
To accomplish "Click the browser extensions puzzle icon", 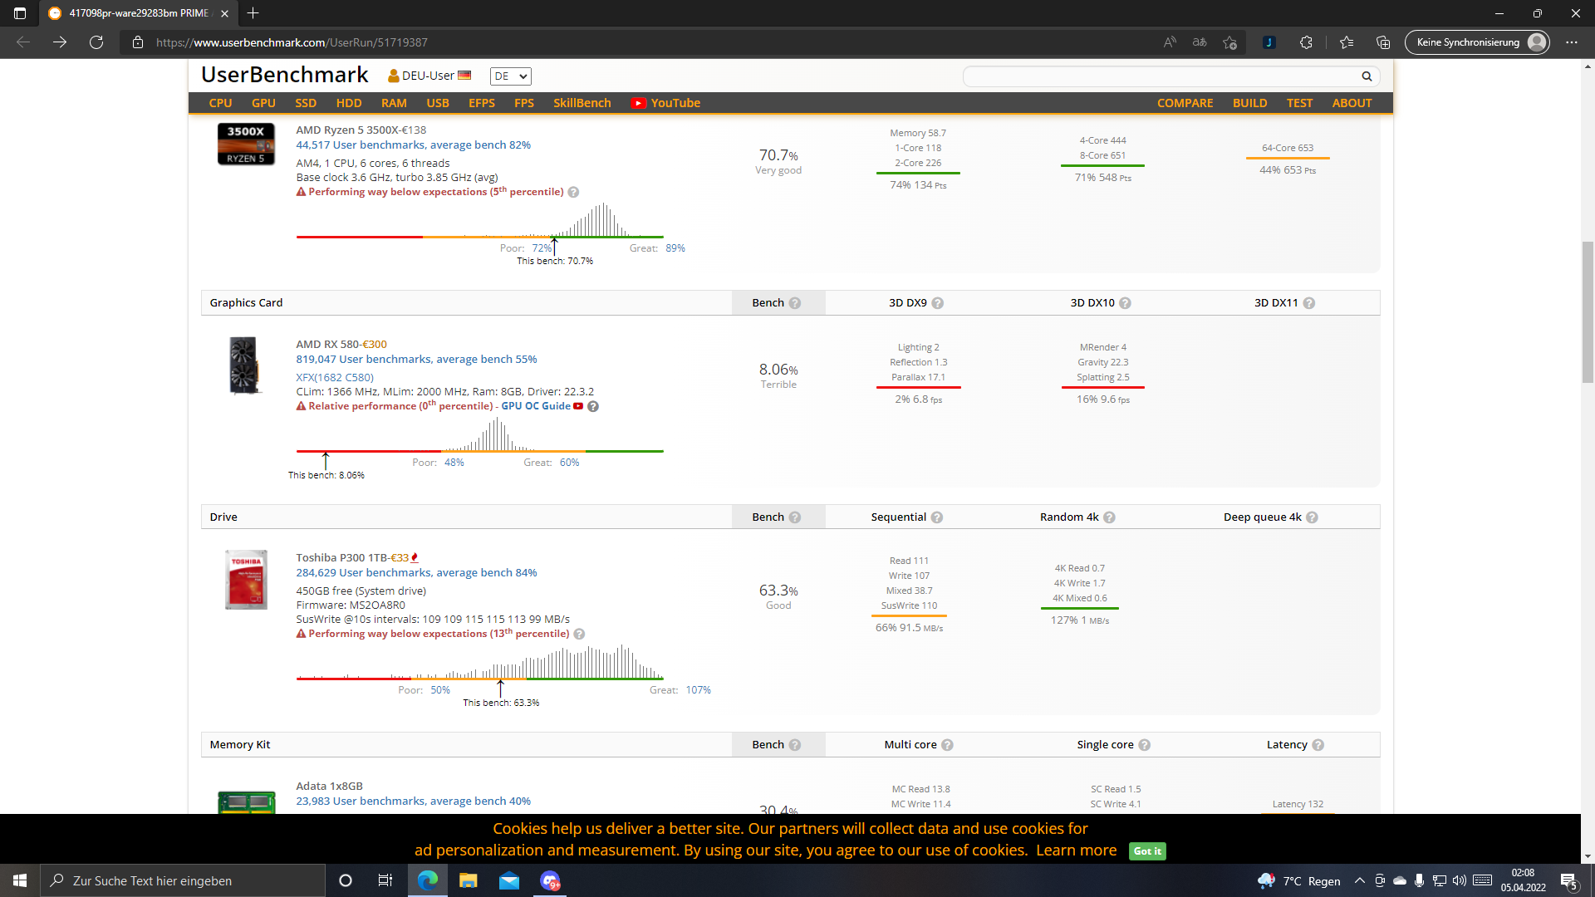I will pyautogui.click(x=1306, y=42).
